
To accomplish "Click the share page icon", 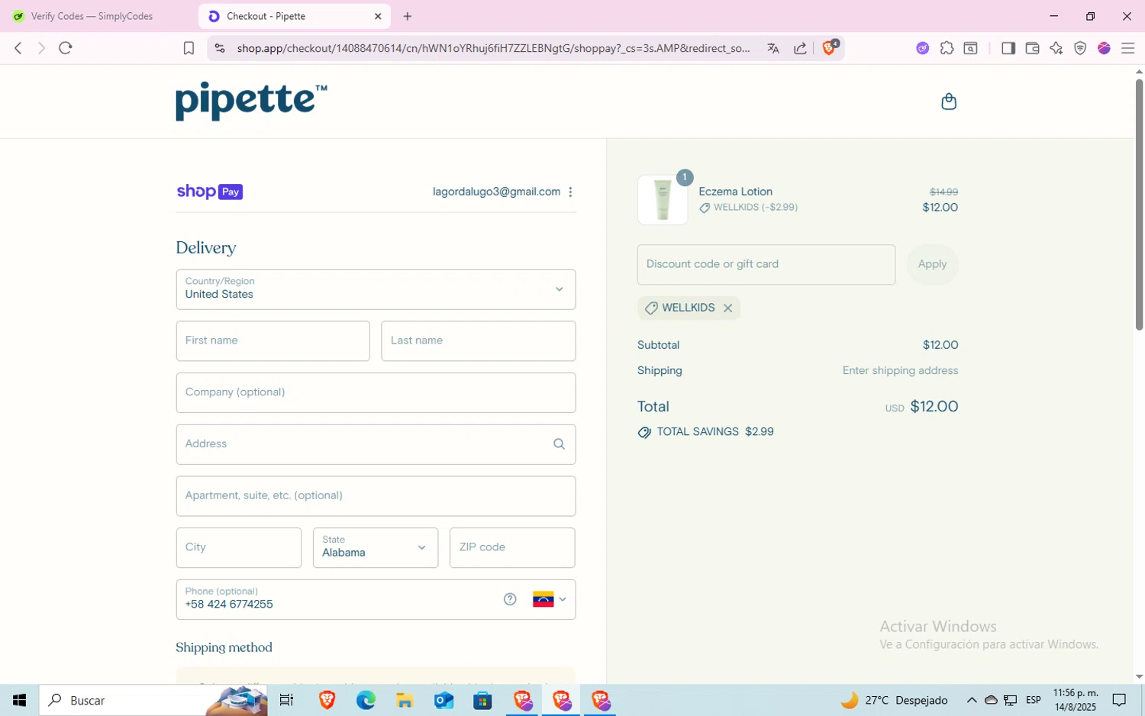I will 800,48.
